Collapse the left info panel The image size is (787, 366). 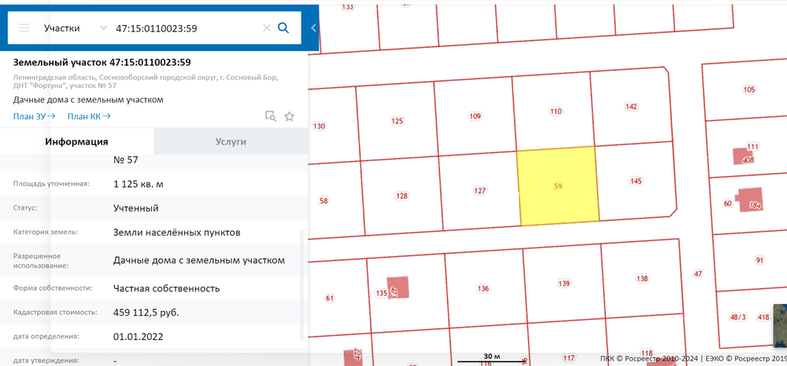click(x=313, y=28)
